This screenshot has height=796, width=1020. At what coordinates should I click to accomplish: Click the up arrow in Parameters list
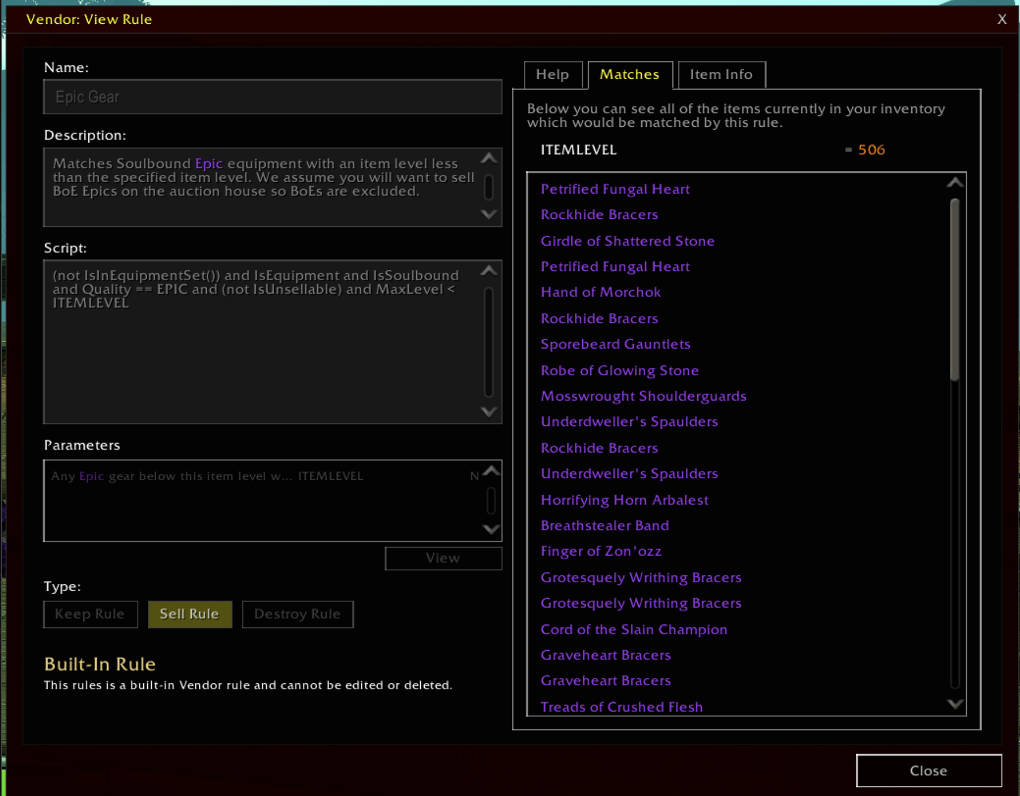click(x=491, y=471)
